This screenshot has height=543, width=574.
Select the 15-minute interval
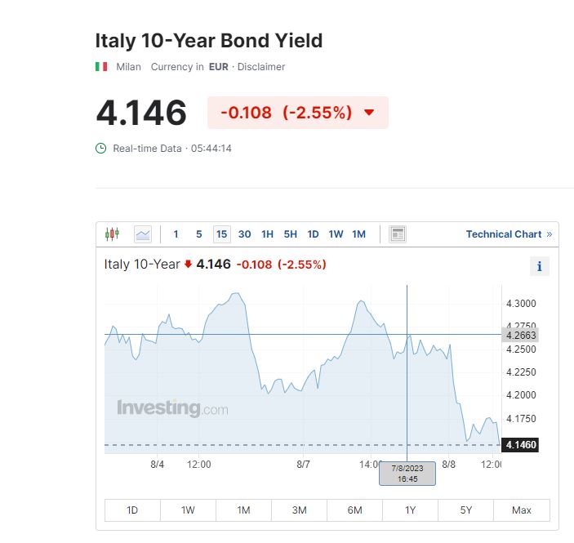221,234
